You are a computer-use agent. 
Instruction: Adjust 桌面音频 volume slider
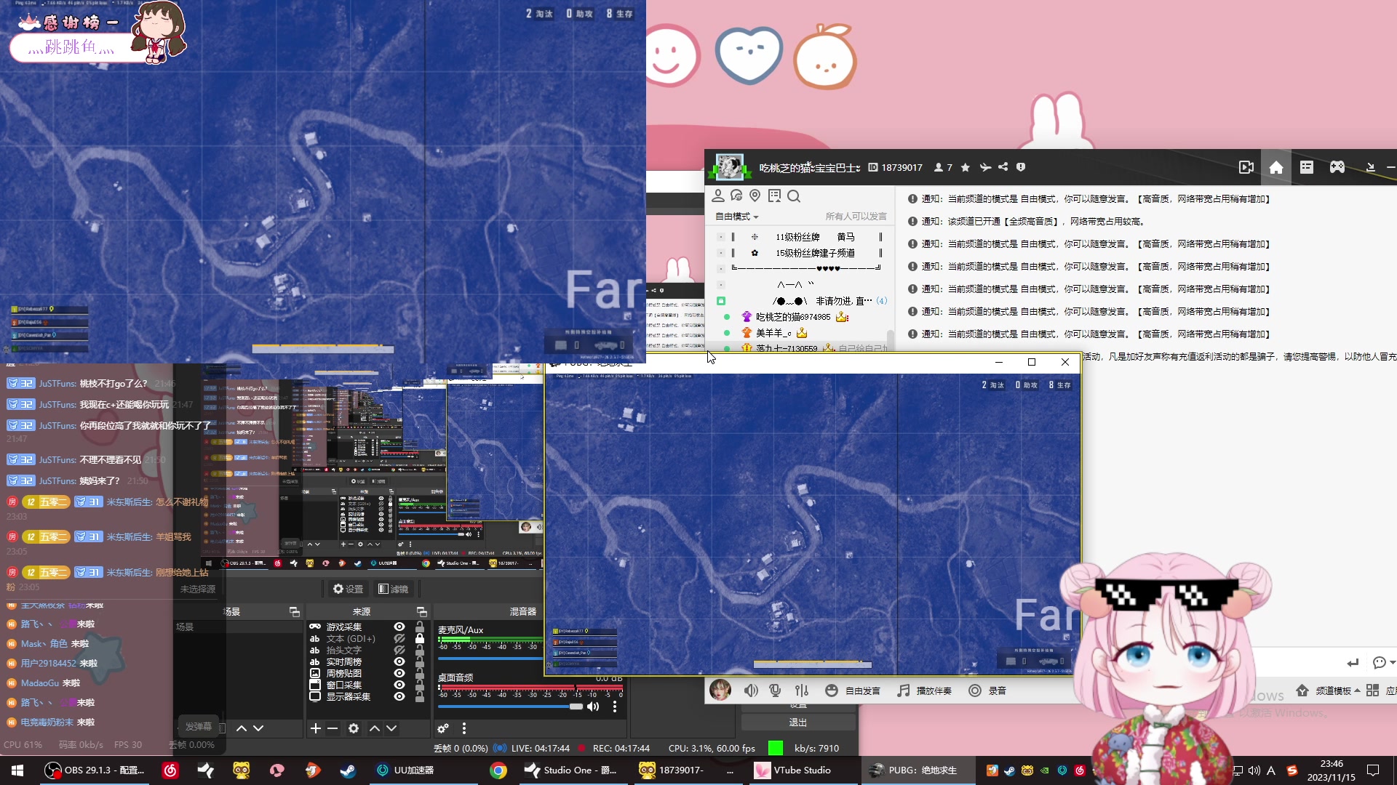click(510, 706)
